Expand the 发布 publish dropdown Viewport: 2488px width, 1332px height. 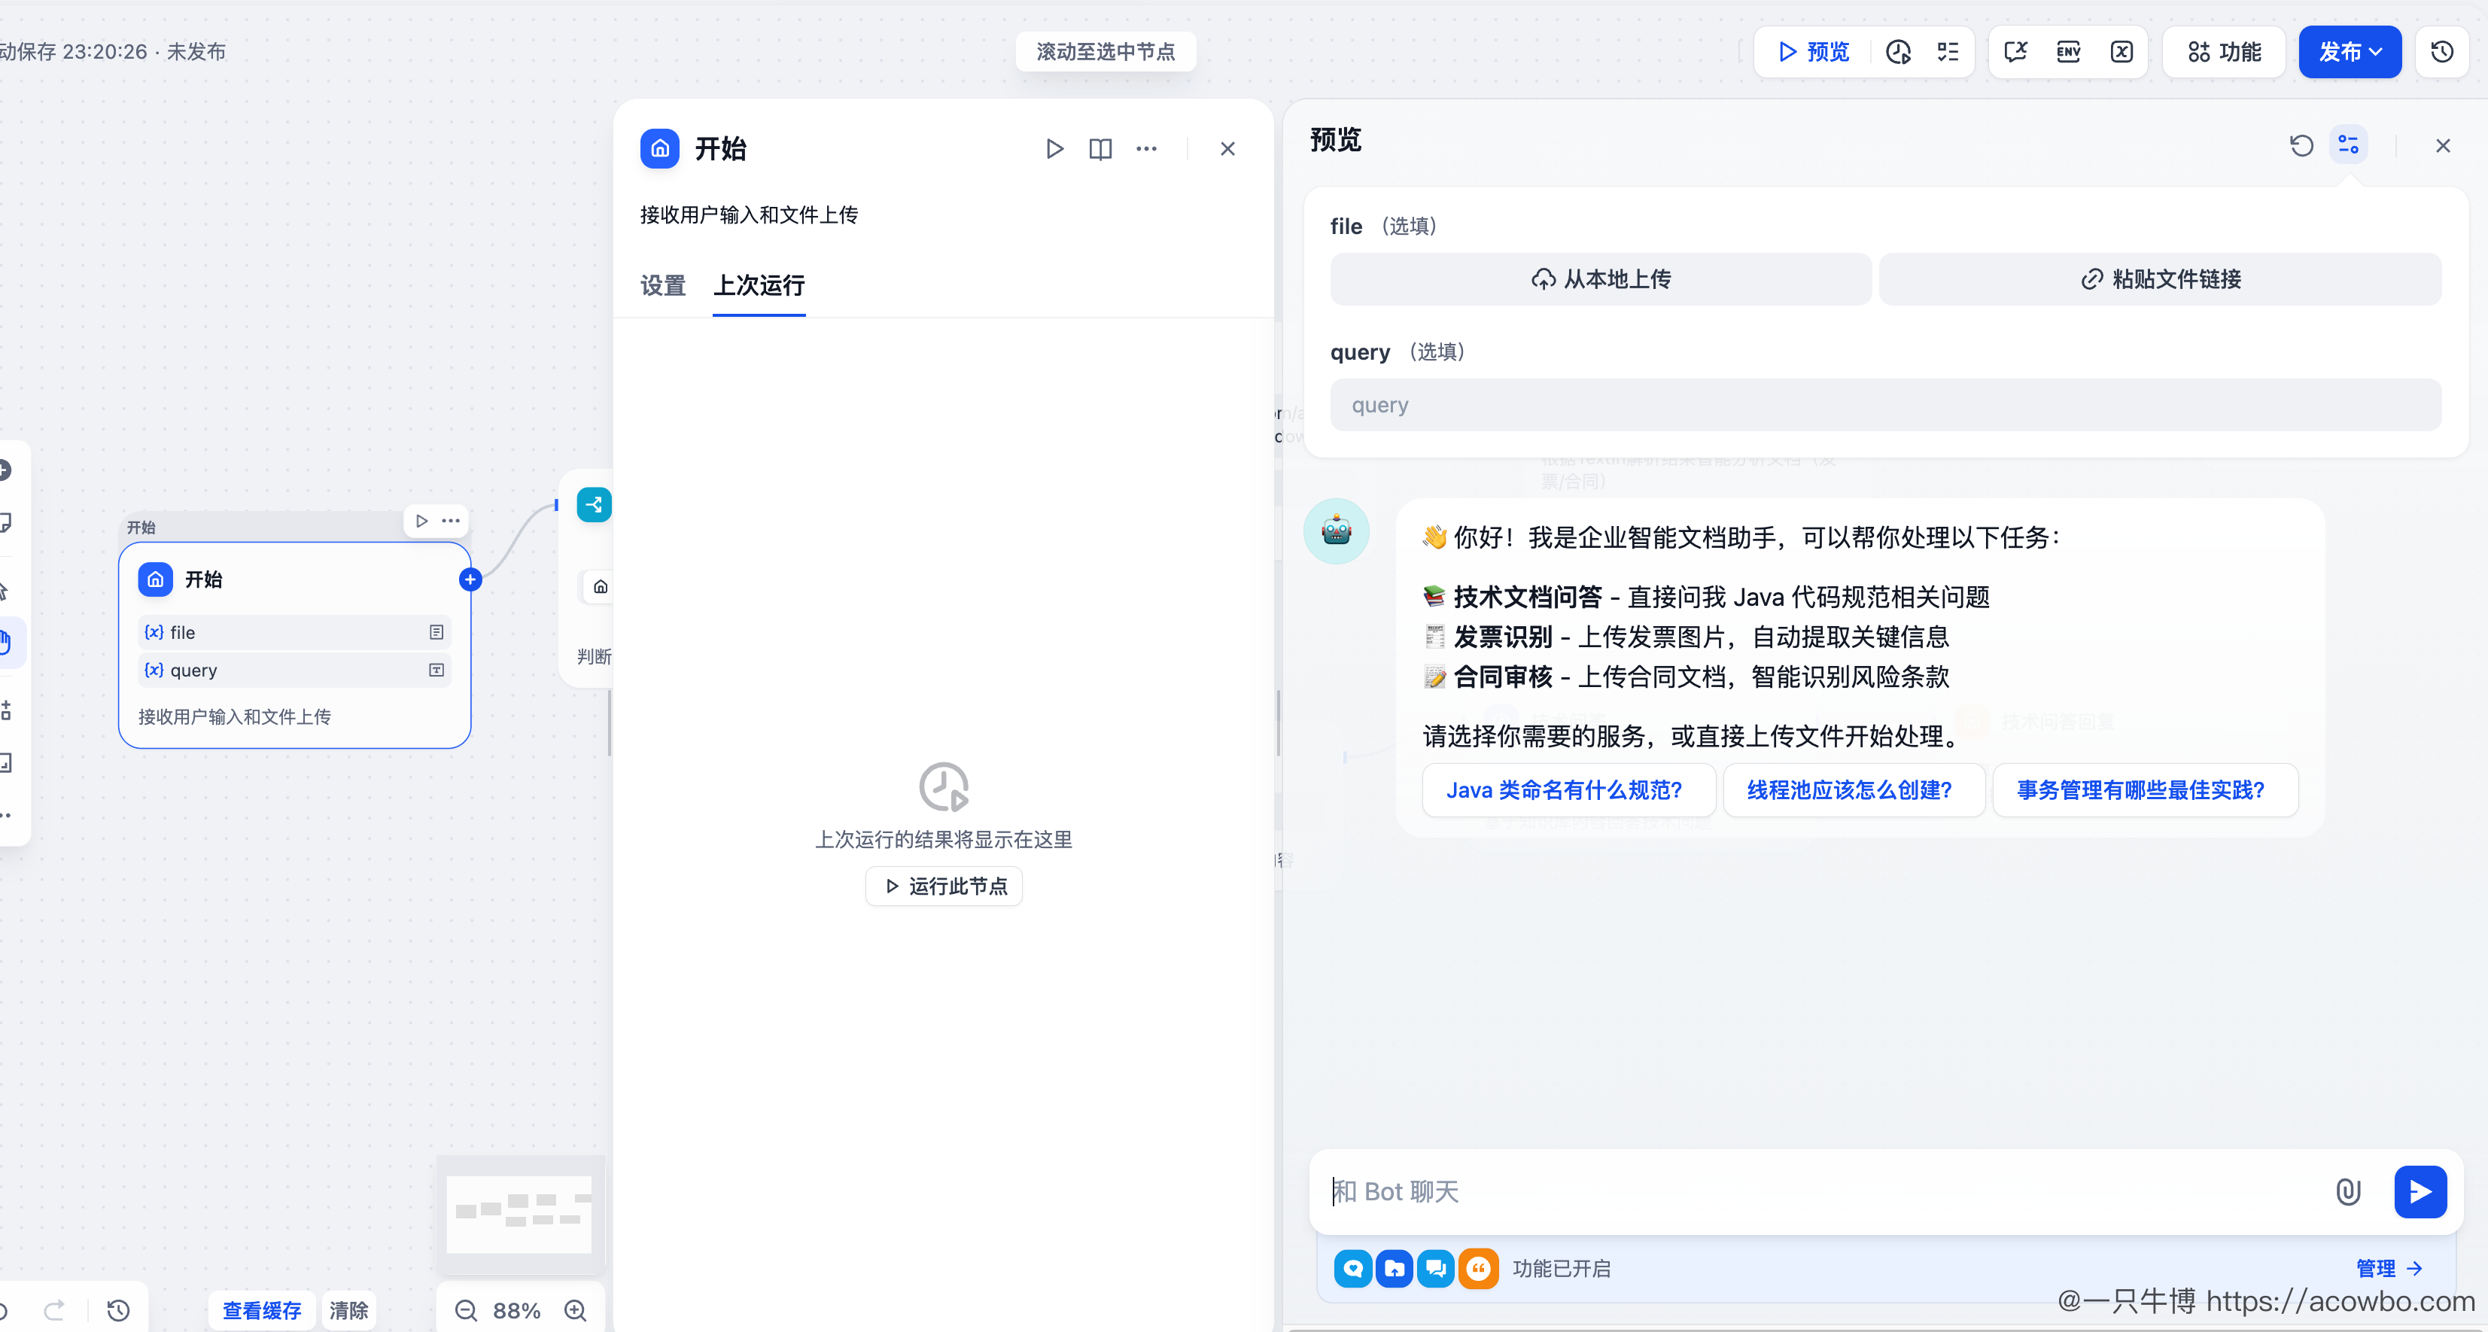2349,52
